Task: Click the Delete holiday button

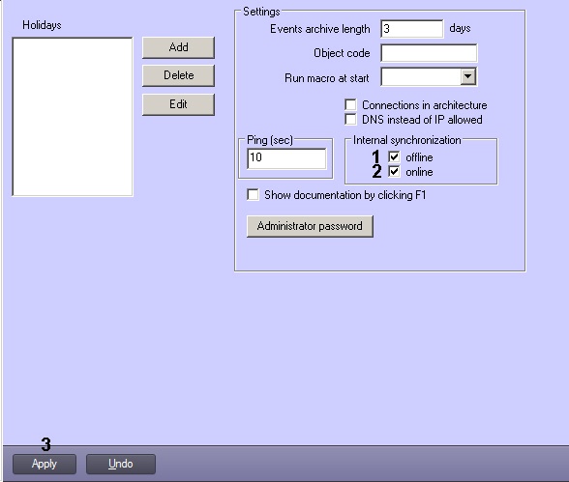Action: tap(178, 75)
